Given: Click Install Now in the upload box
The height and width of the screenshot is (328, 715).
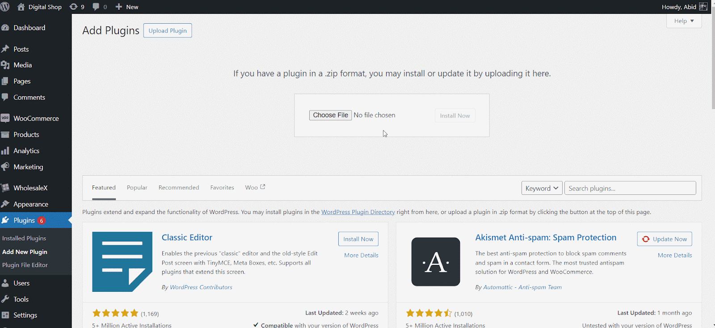Looking at the screenshot, I should pos(455,116).
